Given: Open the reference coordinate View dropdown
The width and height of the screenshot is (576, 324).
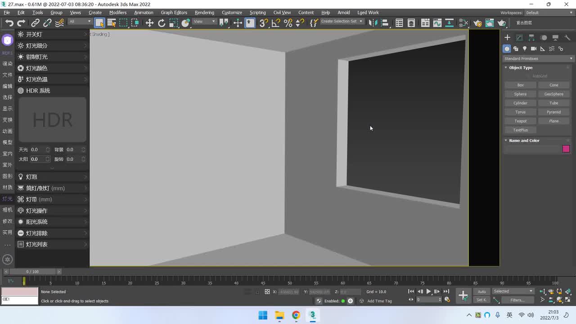Looking at the screenshot, I should (x=205, y=22).
